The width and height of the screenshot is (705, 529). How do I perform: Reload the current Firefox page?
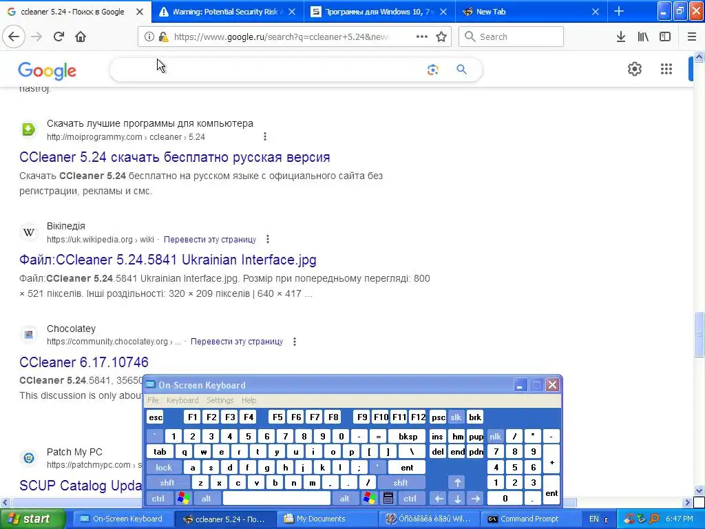point(59,37)
